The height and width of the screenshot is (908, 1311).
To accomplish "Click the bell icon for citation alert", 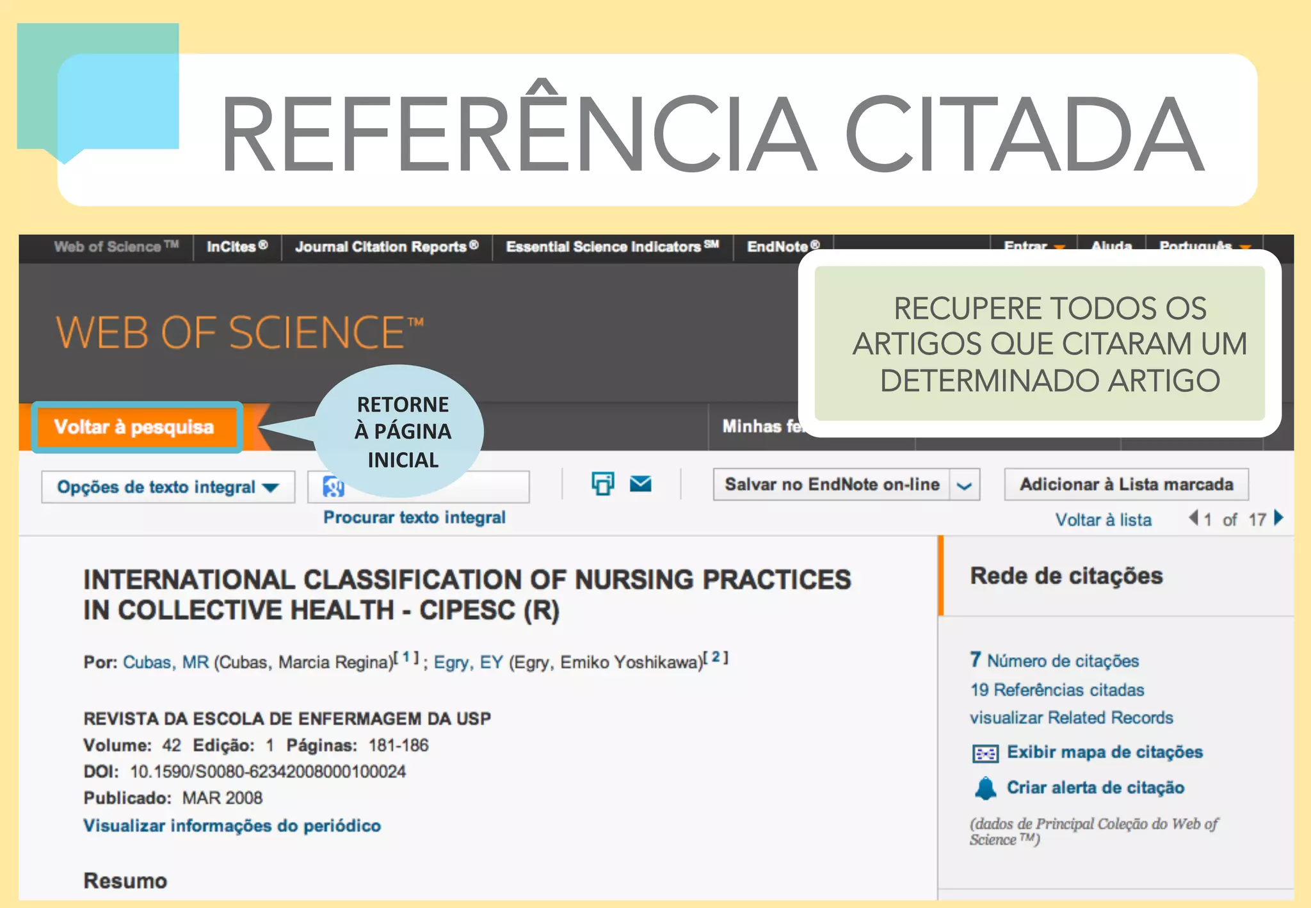I will pos(986,788).
